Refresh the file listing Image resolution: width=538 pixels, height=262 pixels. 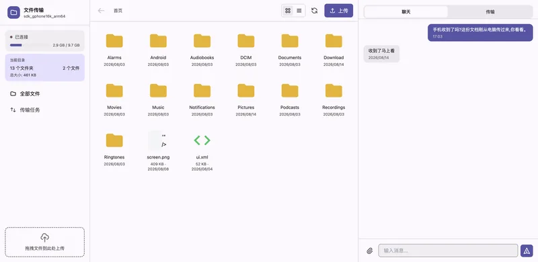314,11
